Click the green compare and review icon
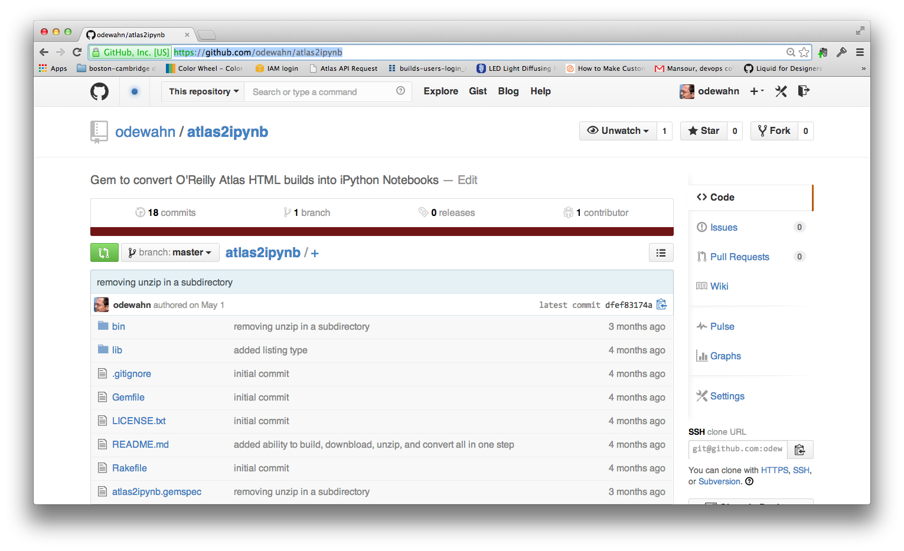904x551 pixels. [104, 252]
